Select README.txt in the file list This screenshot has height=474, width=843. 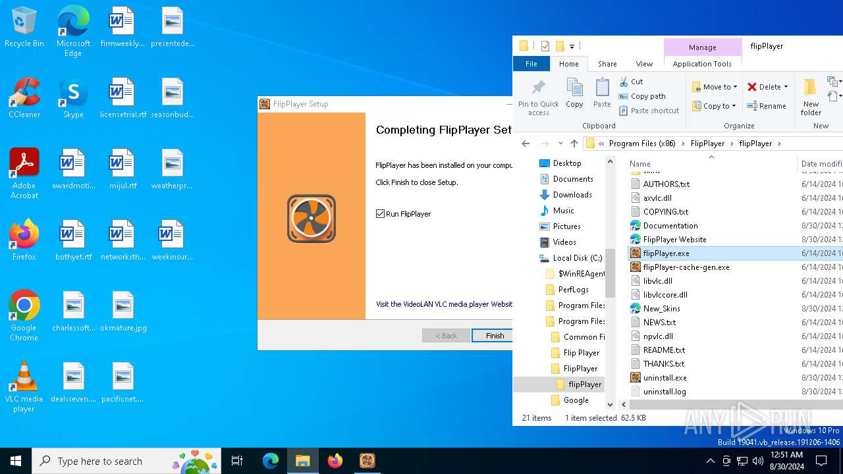[664, 350]
